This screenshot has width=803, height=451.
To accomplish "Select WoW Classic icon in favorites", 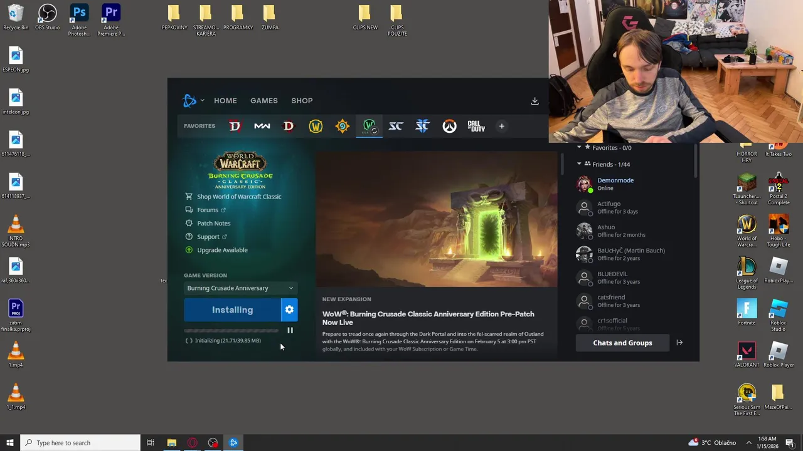I will (370, 126).
